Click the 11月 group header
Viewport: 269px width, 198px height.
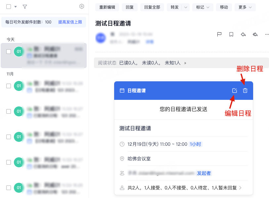coord(10,74)
